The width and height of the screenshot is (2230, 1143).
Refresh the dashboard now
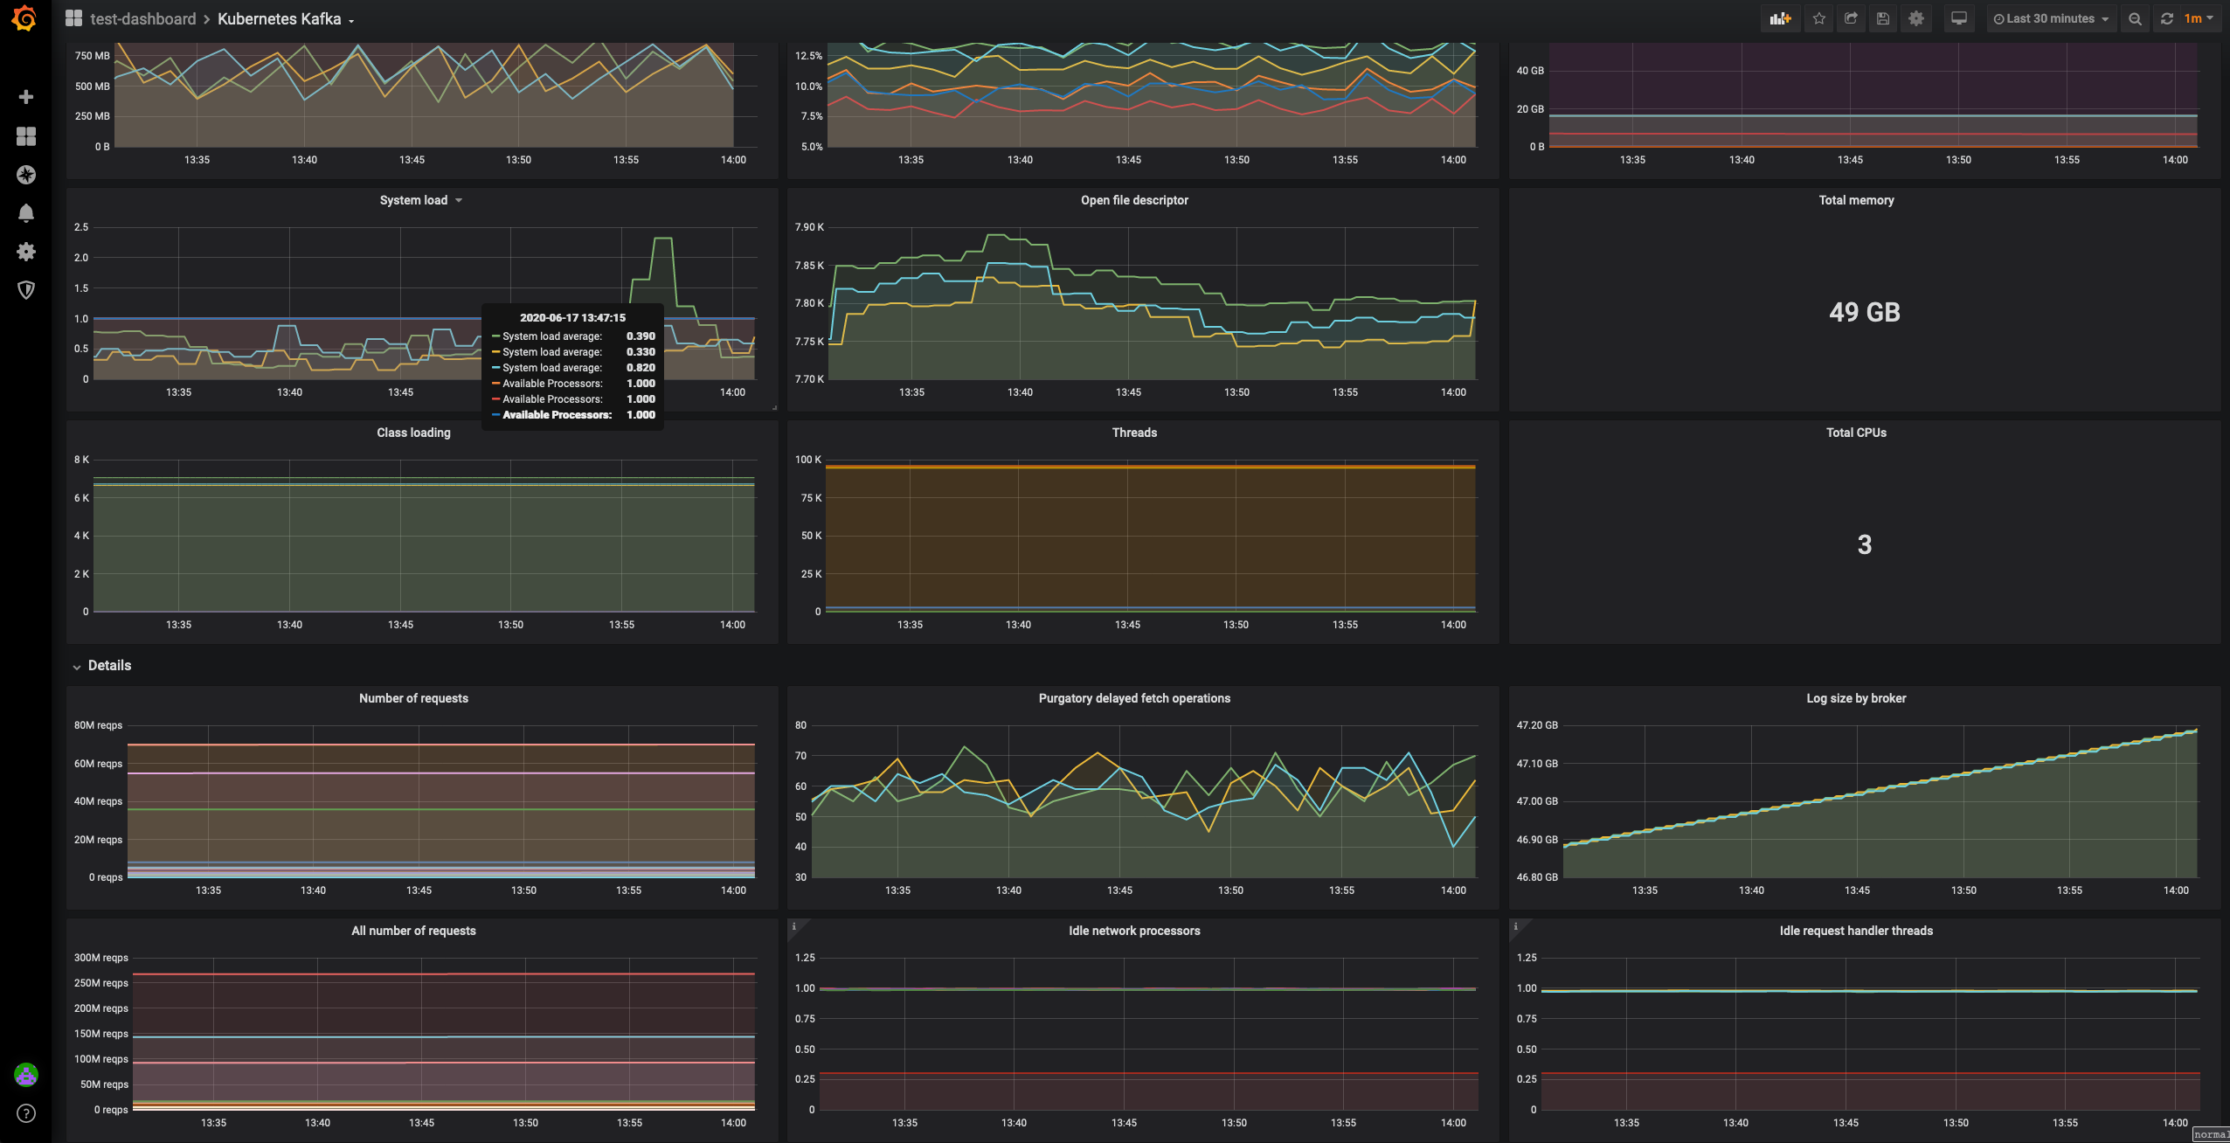coord(2167,18)
